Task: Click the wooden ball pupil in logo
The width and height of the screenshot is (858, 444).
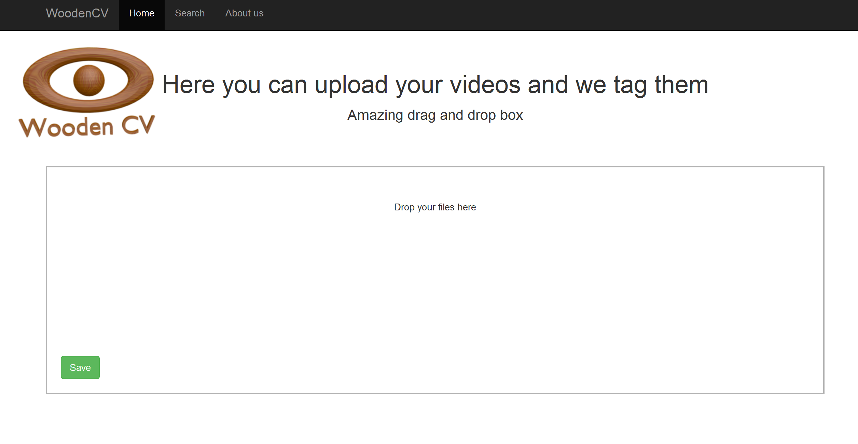Action: tap(89, 80)
